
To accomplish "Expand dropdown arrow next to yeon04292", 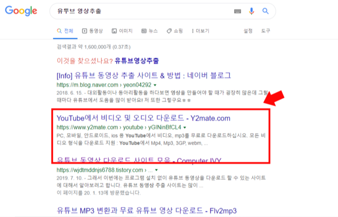I will coord(155,85).
